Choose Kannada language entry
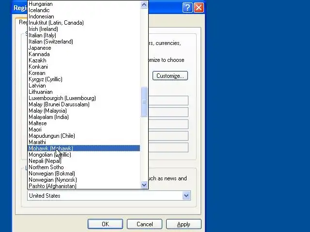 84,54
